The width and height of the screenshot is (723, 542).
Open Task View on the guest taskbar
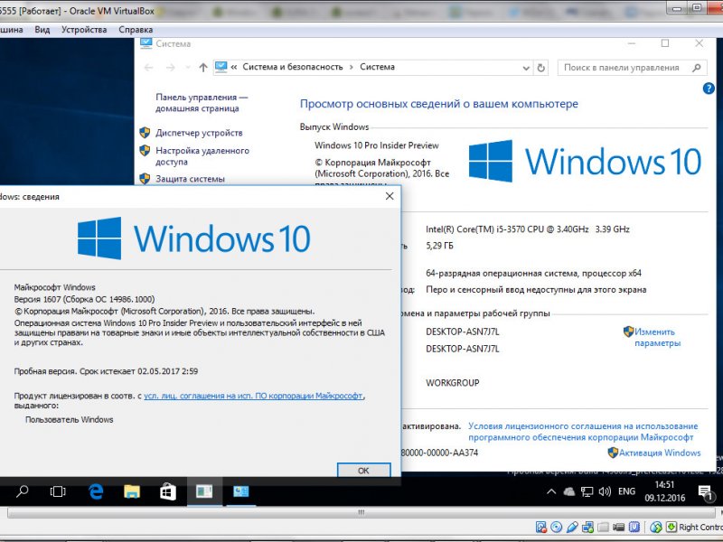point(58,491)
